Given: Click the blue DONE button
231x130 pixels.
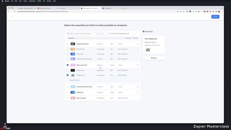Looking at the screenshot, I should [x=215, y=17].
